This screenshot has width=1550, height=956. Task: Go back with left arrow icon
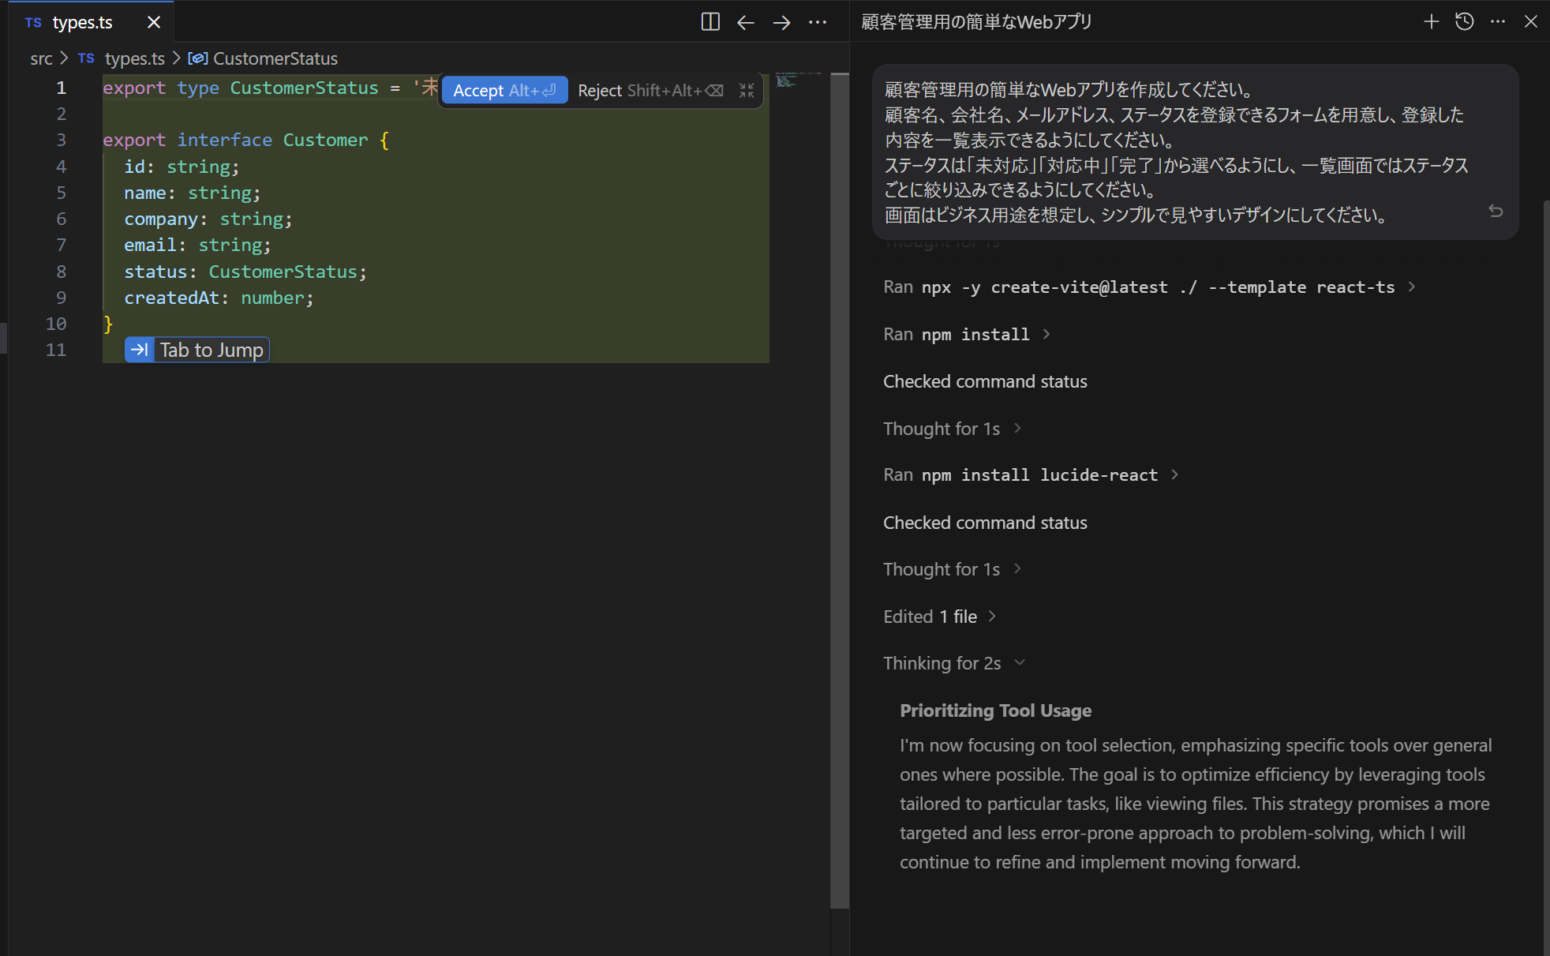(x=746, y=22)
